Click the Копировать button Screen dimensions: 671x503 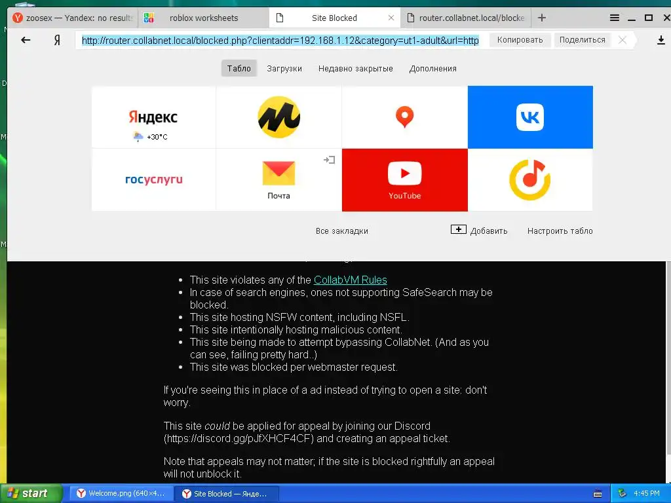click(520, 40)
